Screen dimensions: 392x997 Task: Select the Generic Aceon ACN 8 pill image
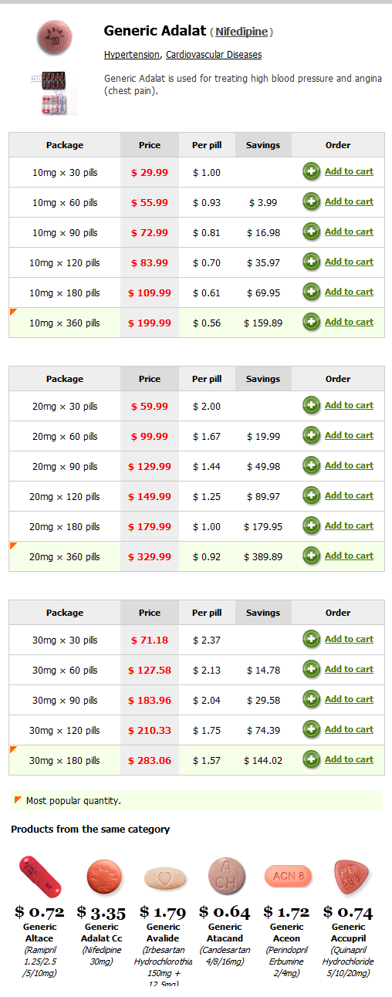tap(288, 876)
